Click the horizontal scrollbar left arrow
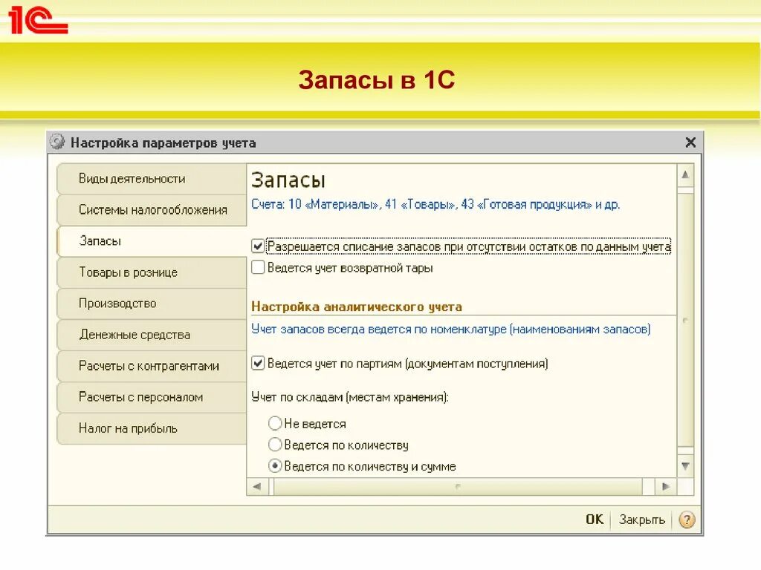The height and width of the screenshot is (570, 761). tap(257, 486)
